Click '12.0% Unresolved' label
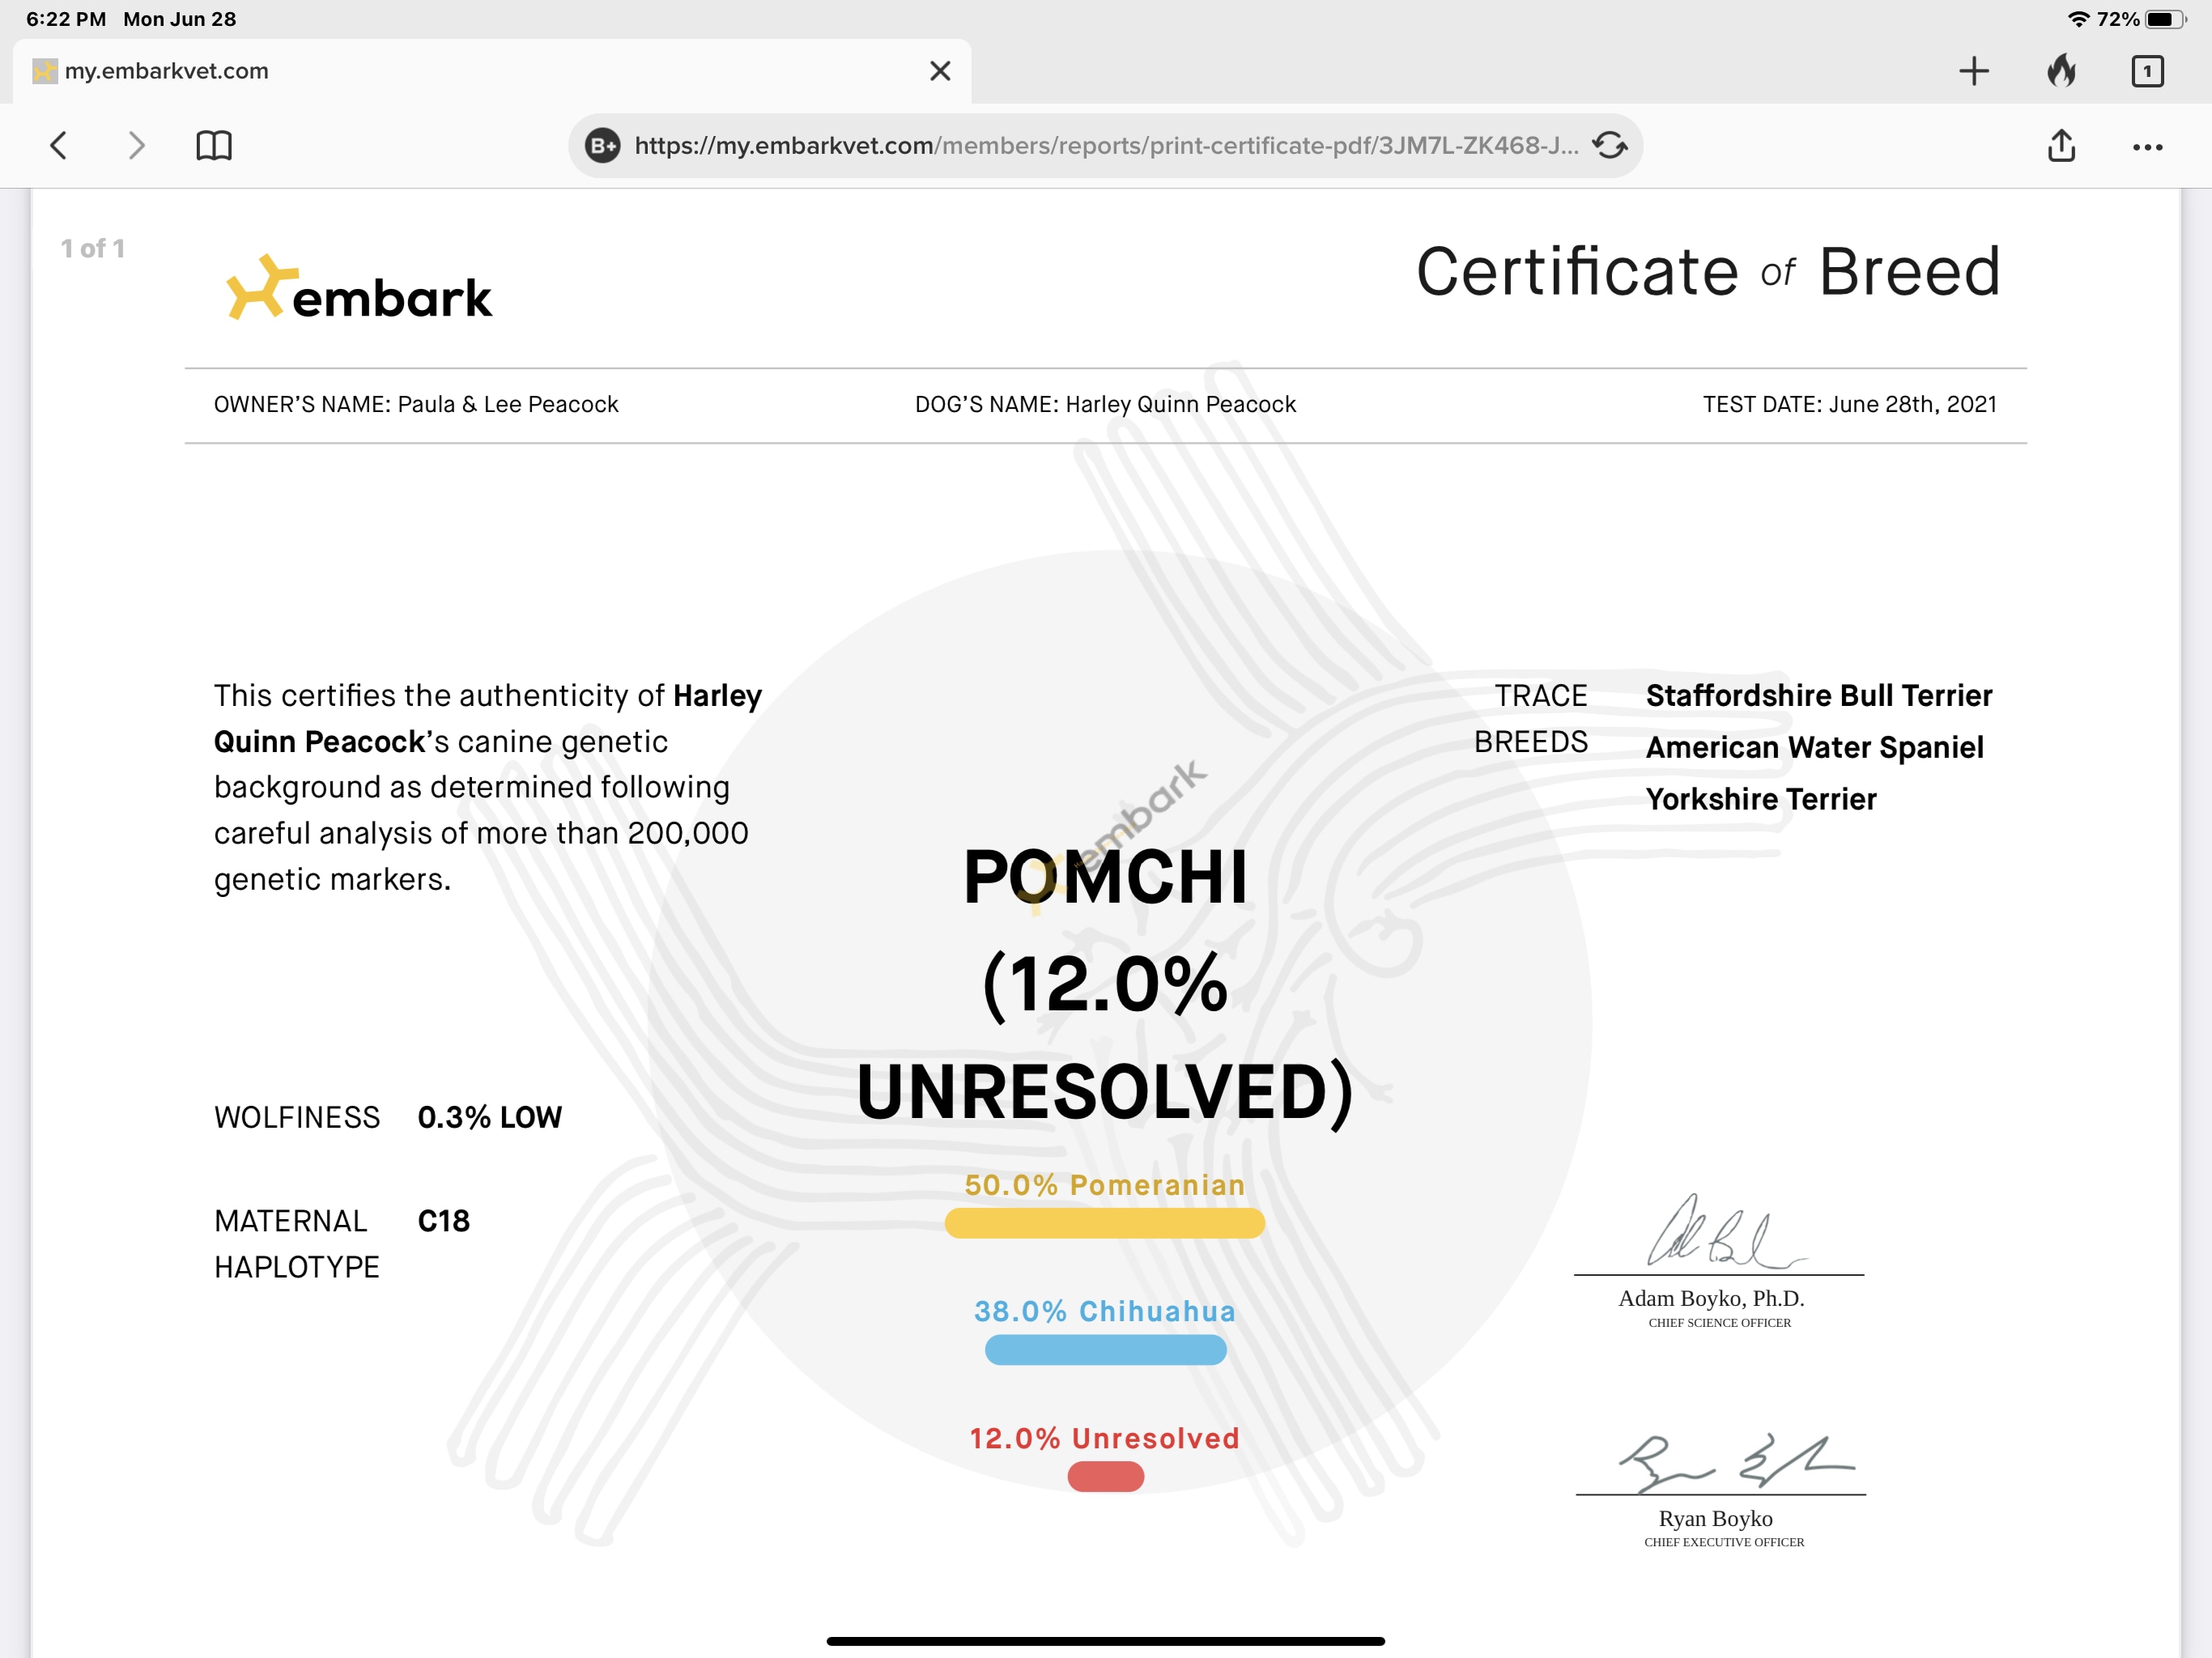Image resolution: width=2212 pixels, height=1658 pixels. click(1105, 1438)
